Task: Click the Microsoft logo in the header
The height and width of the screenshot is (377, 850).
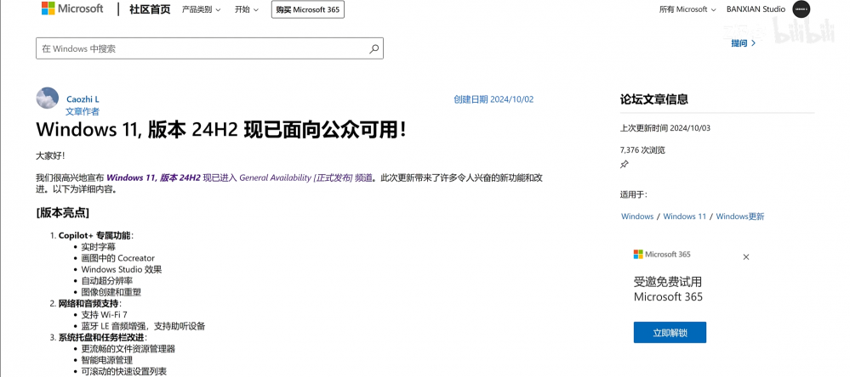Action: (72, 8)
